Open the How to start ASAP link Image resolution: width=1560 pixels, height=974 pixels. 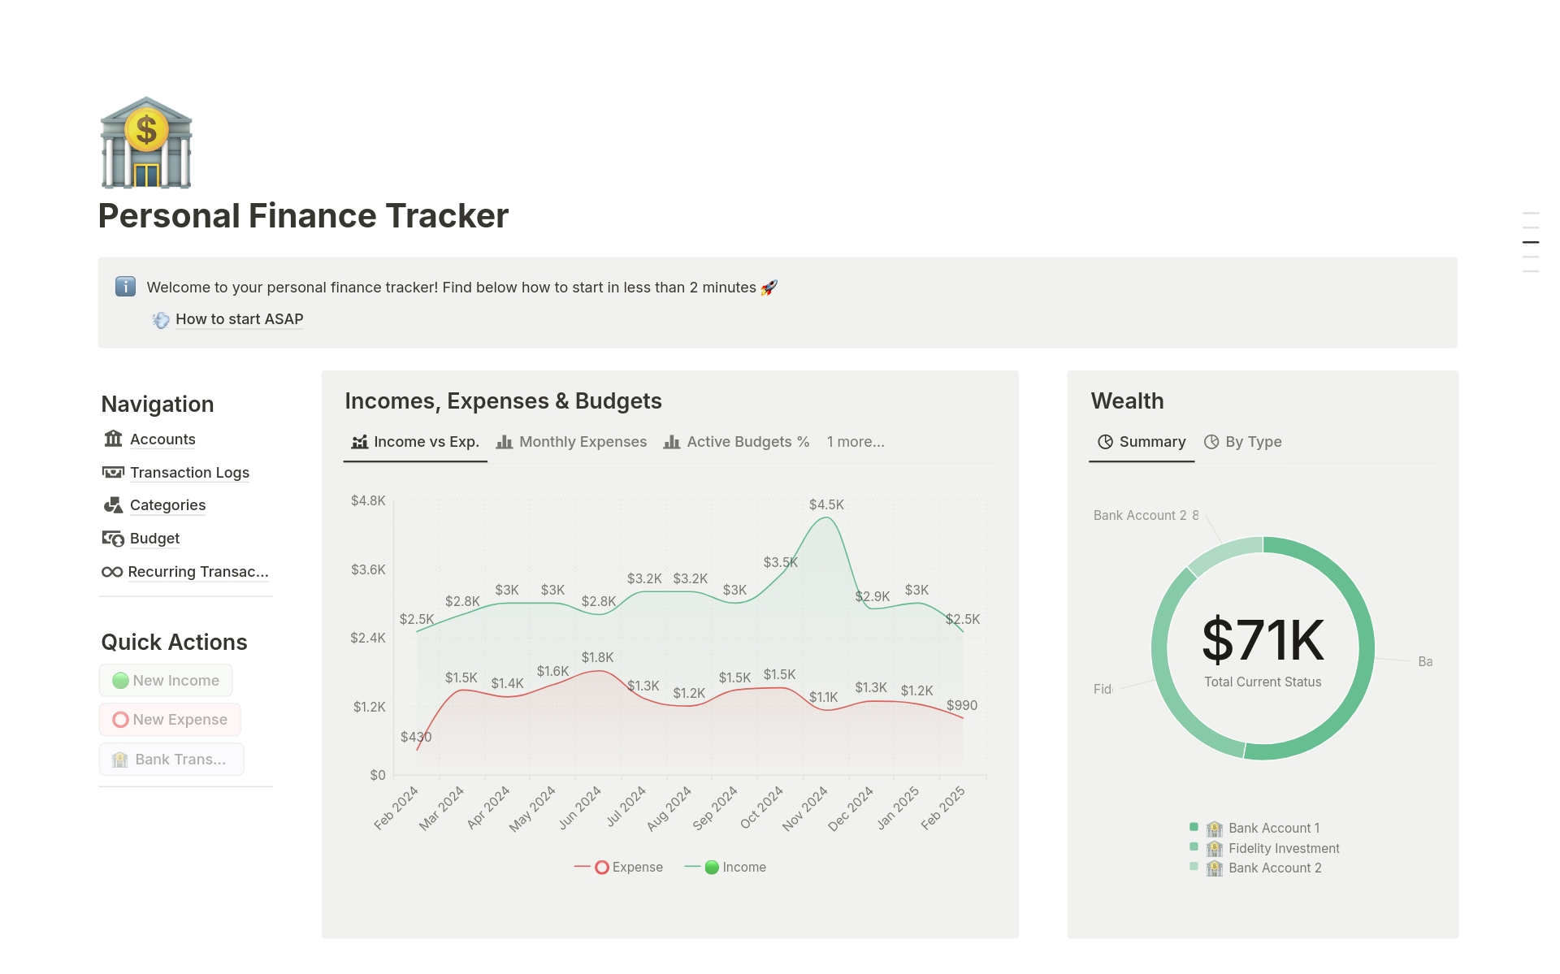point(239,319)
